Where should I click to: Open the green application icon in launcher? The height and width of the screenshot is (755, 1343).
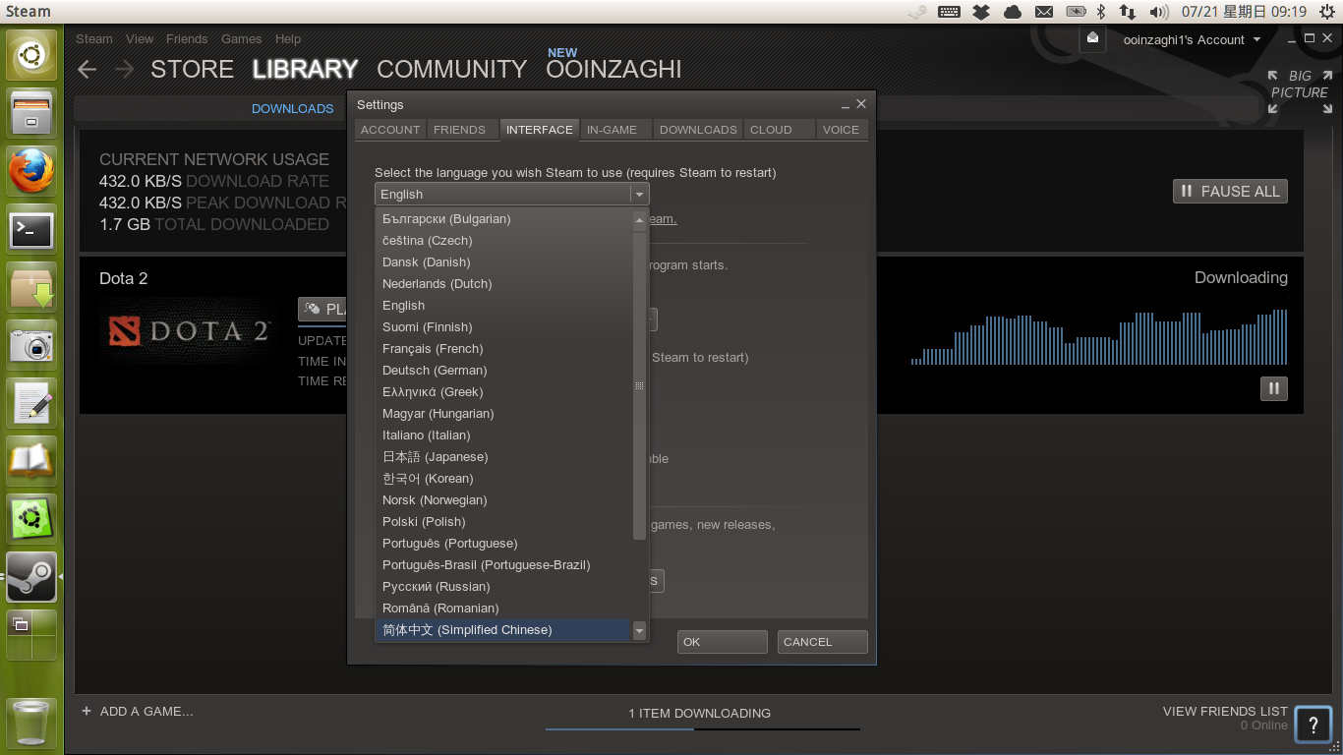click(x=31, y=519)
